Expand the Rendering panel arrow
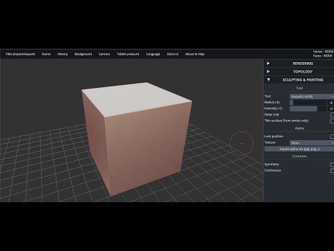The width and height of the screenshot is (334, 251). tap(269, 63)
